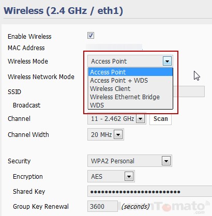Click the Scan button
Image resolution: width=212 pixels, height=216 pixels.
pyautogui.click(x=160, y=119)
